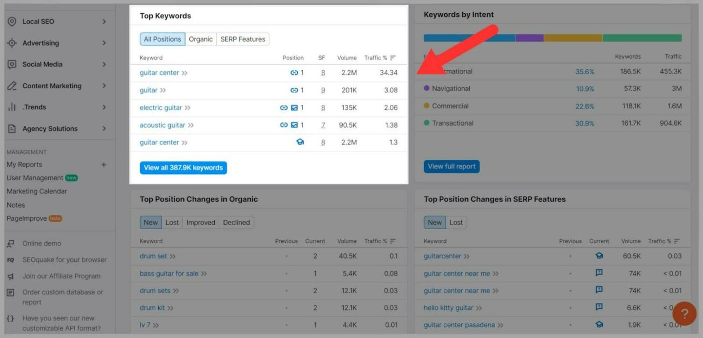Expand My Reports using the plus control
The image size is (703, 338).
(103, 165)
